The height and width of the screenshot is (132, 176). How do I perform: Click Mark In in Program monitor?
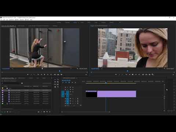[119, 74]
